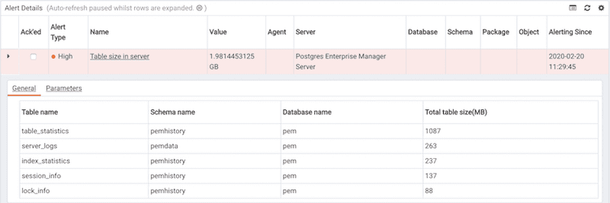
Task: Click the pause icon beside the auto-refresh message
Action: tap(199, 8)
